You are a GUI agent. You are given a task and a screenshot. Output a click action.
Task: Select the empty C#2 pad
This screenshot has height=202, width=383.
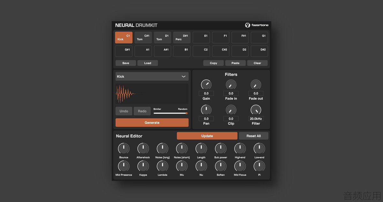click(221, 51)
